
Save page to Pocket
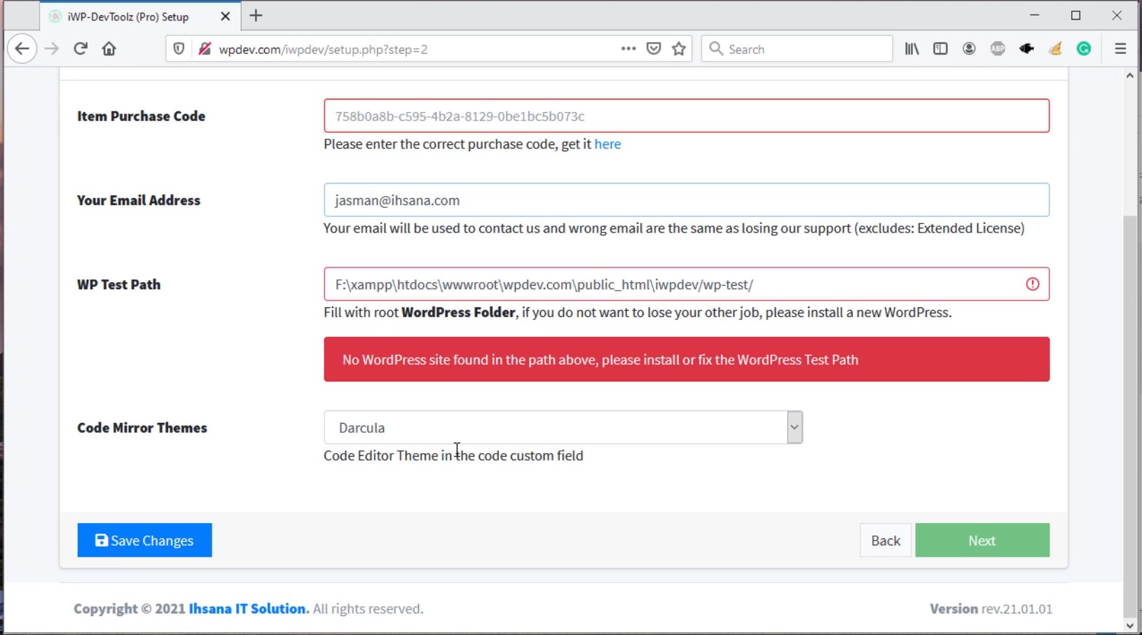click(x=654, y=49)
